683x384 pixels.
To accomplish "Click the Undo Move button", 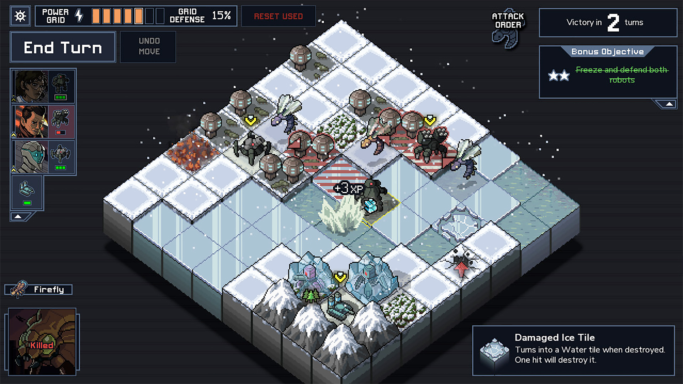I will coord(148,47).
